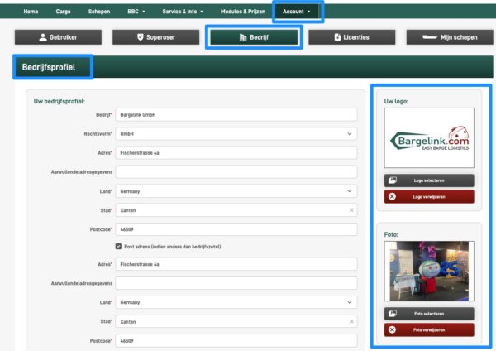Open the Licenties tab

coord(352,37)
